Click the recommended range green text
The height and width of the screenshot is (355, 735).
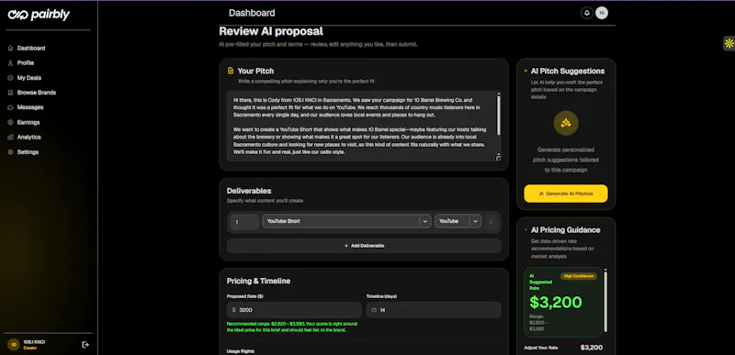tap(292, 327)
